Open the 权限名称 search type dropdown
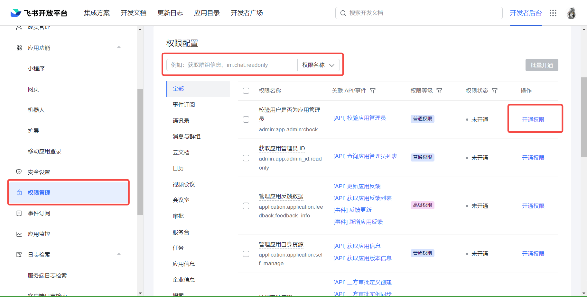The image size is (587, 297). [x=318, y=65]
